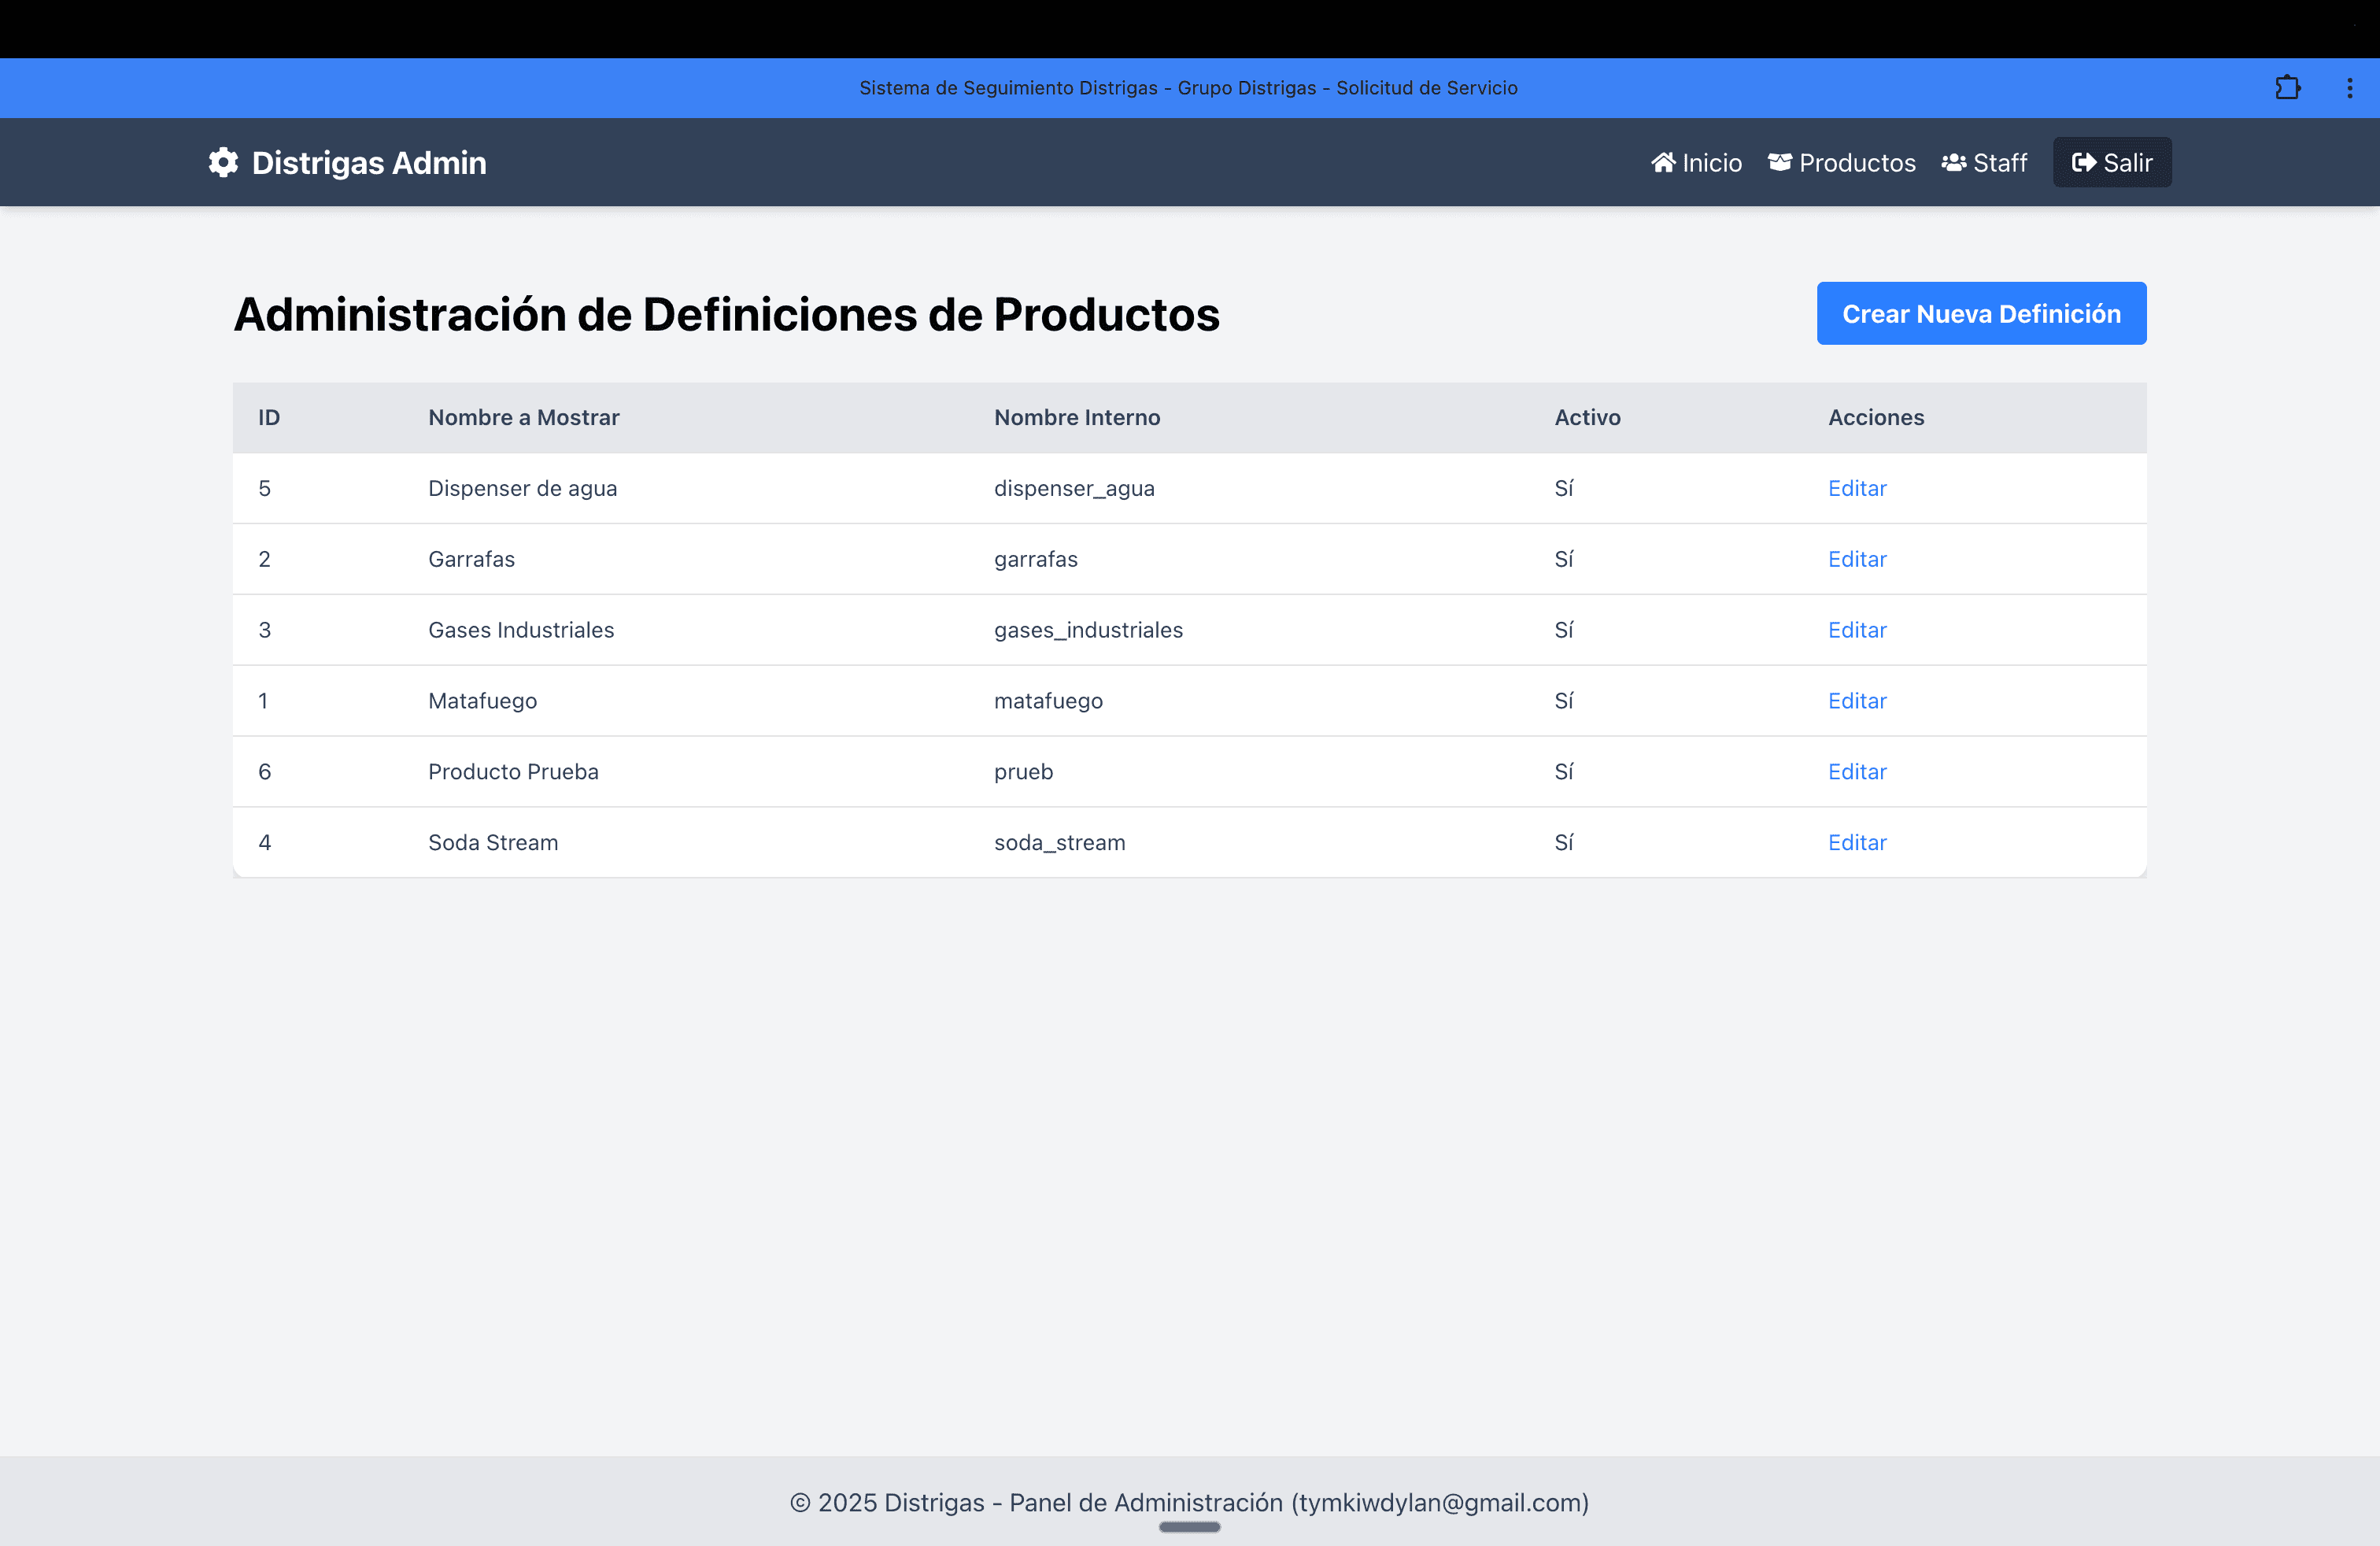Log out with the Salir button
Screen dimensions: 2380x1546
coord(2112,162)
